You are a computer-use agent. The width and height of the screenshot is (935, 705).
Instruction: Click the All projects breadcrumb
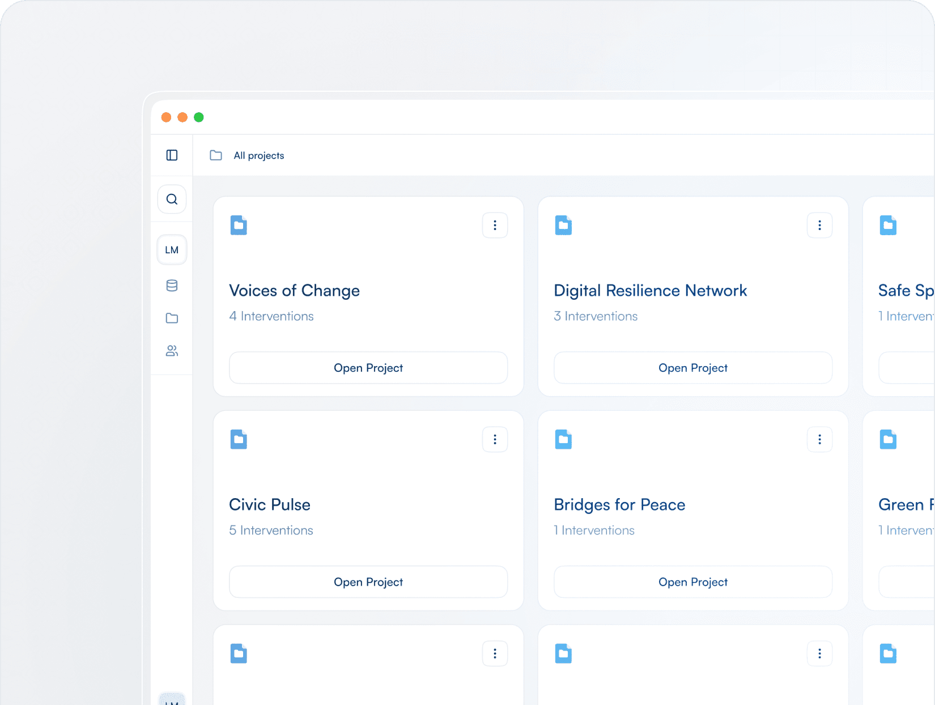259,155
